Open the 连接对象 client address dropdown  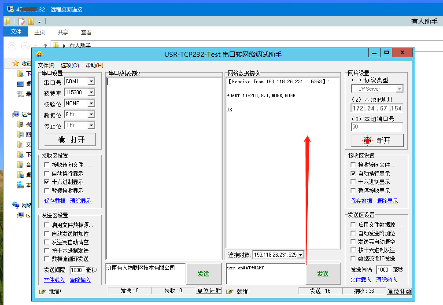300,255
